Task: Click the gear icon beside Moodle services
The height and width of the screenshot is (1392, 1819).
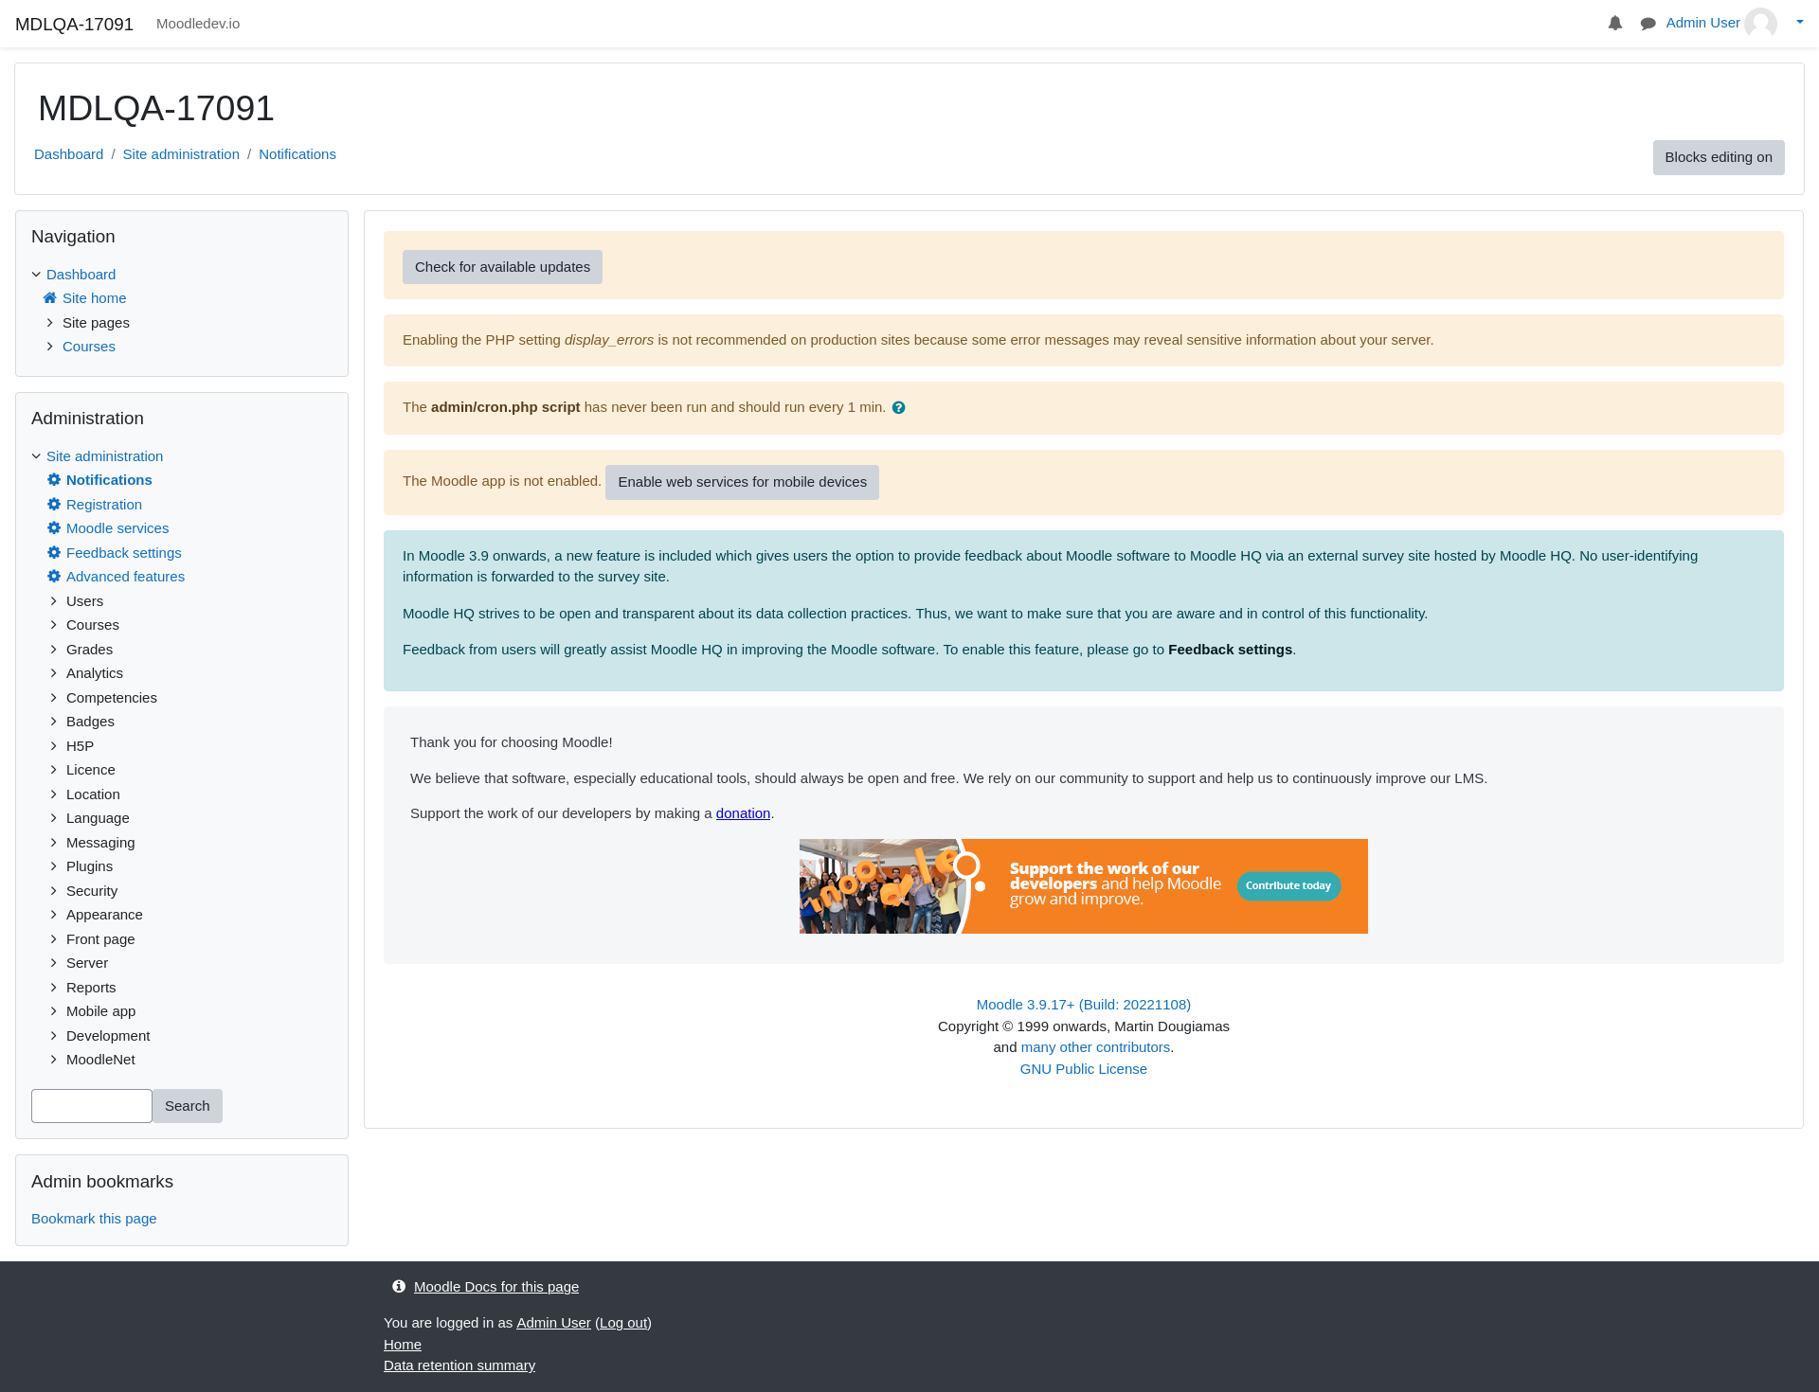Action: tap(54, 528)
